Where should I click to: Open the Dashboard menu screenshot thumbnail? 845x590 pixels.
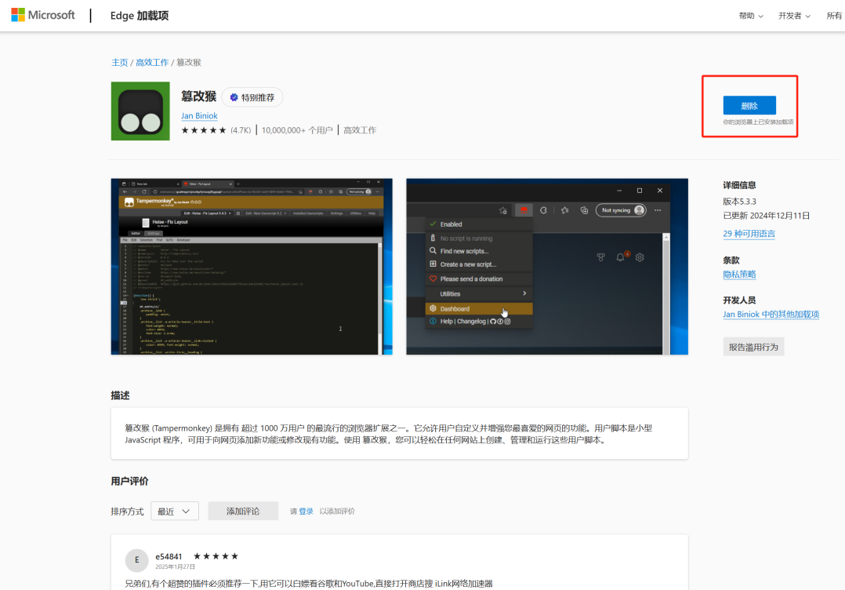pyautogui.click(x=547, y=267)
